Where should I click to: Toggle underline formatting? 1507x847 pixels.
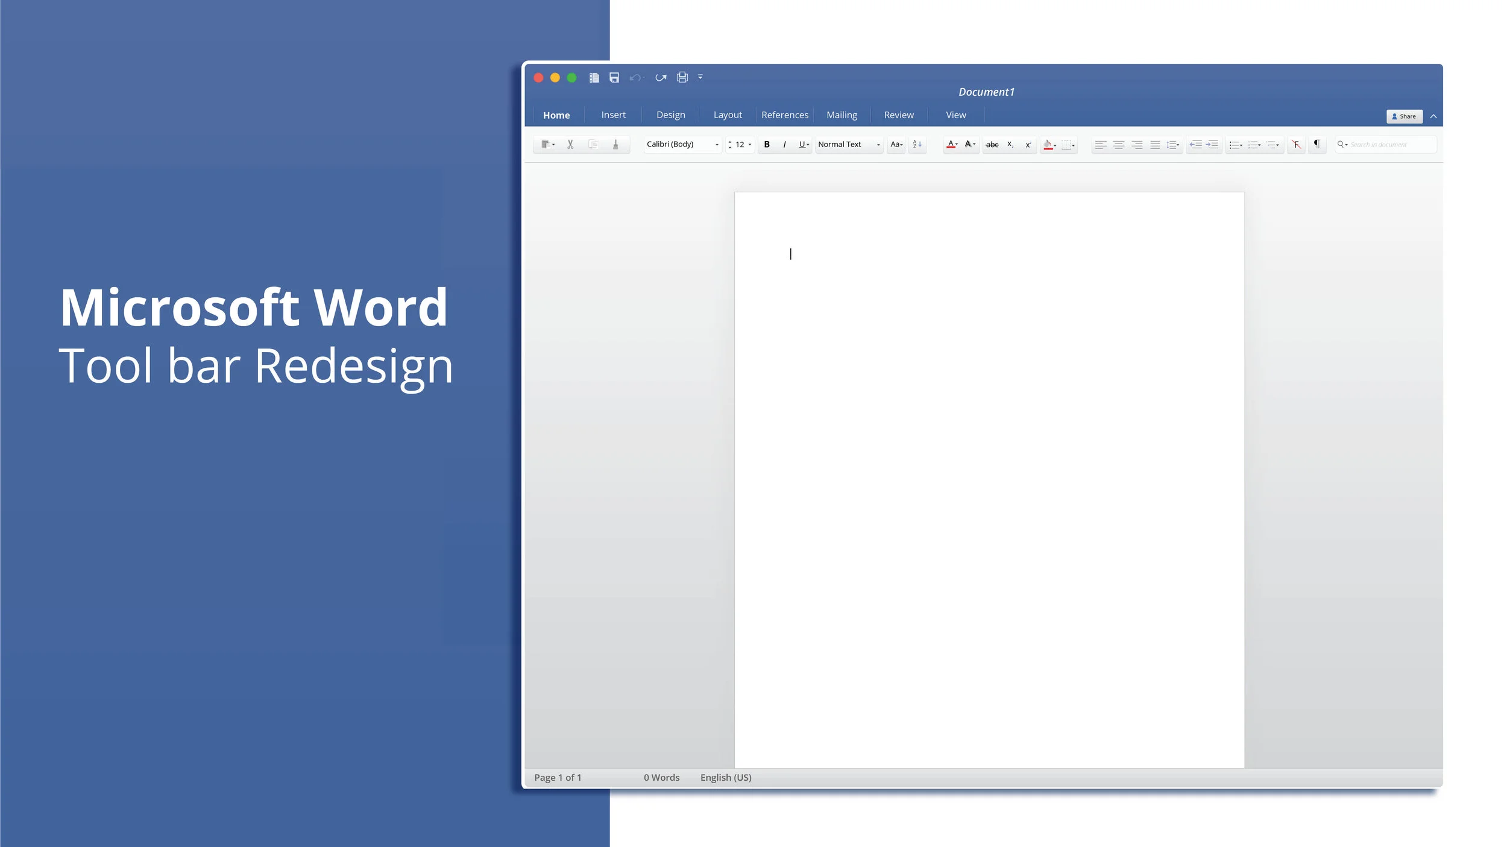click(x=804, y=145)
